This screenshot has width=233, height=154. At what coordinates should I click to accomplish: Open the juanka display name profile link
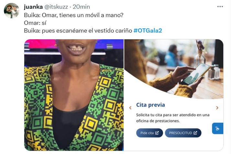pos(33,7)
